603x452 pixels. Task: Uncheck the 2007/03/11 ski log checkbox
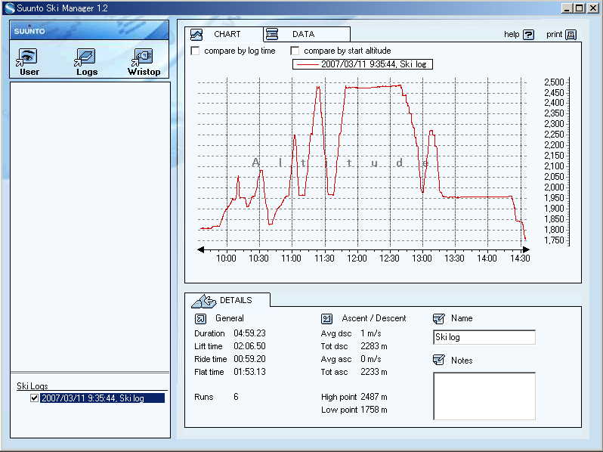point(34,398)
